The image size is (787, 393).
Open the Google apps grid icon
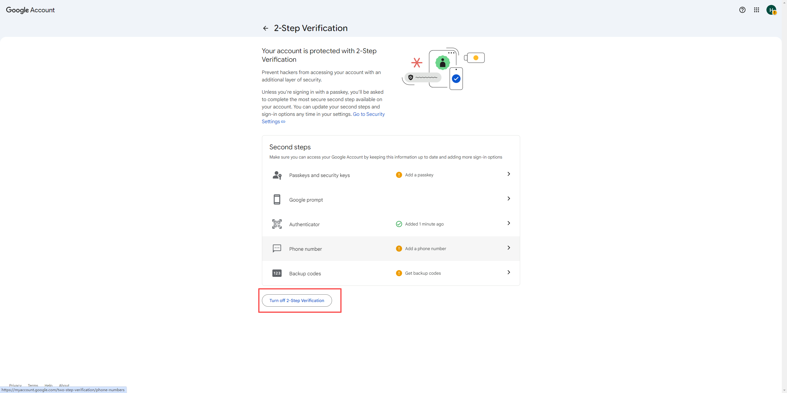point(757,10)
